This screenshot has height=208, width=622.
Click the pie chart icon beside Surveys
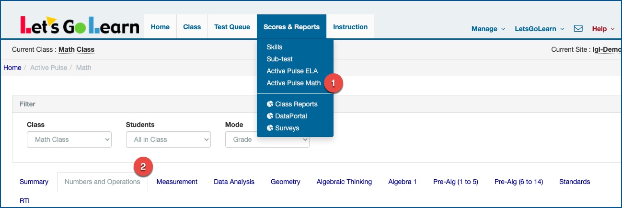[270, 128]
